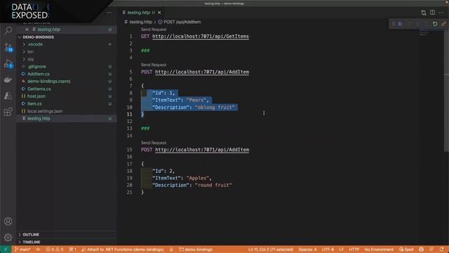Click the Open Changes icon in editor toolbar
449x253 pixels.
click(424, 13)
